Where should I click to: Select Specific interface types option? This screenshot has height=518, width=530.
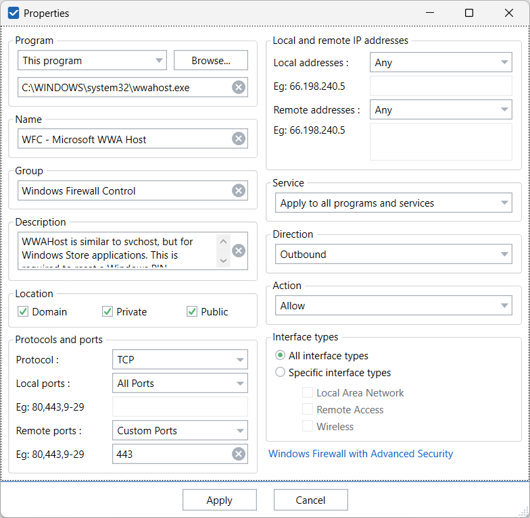281,372
